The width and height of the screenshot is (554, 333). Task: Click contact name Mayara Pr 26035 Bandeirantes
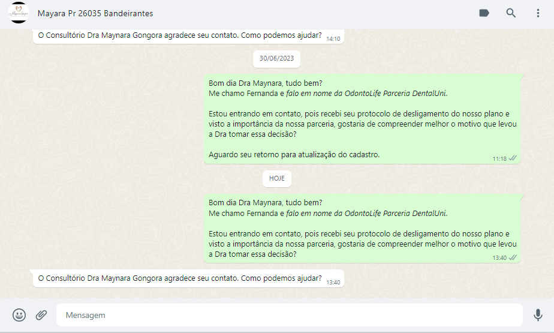pyautogui.click(x=95, y=13)
